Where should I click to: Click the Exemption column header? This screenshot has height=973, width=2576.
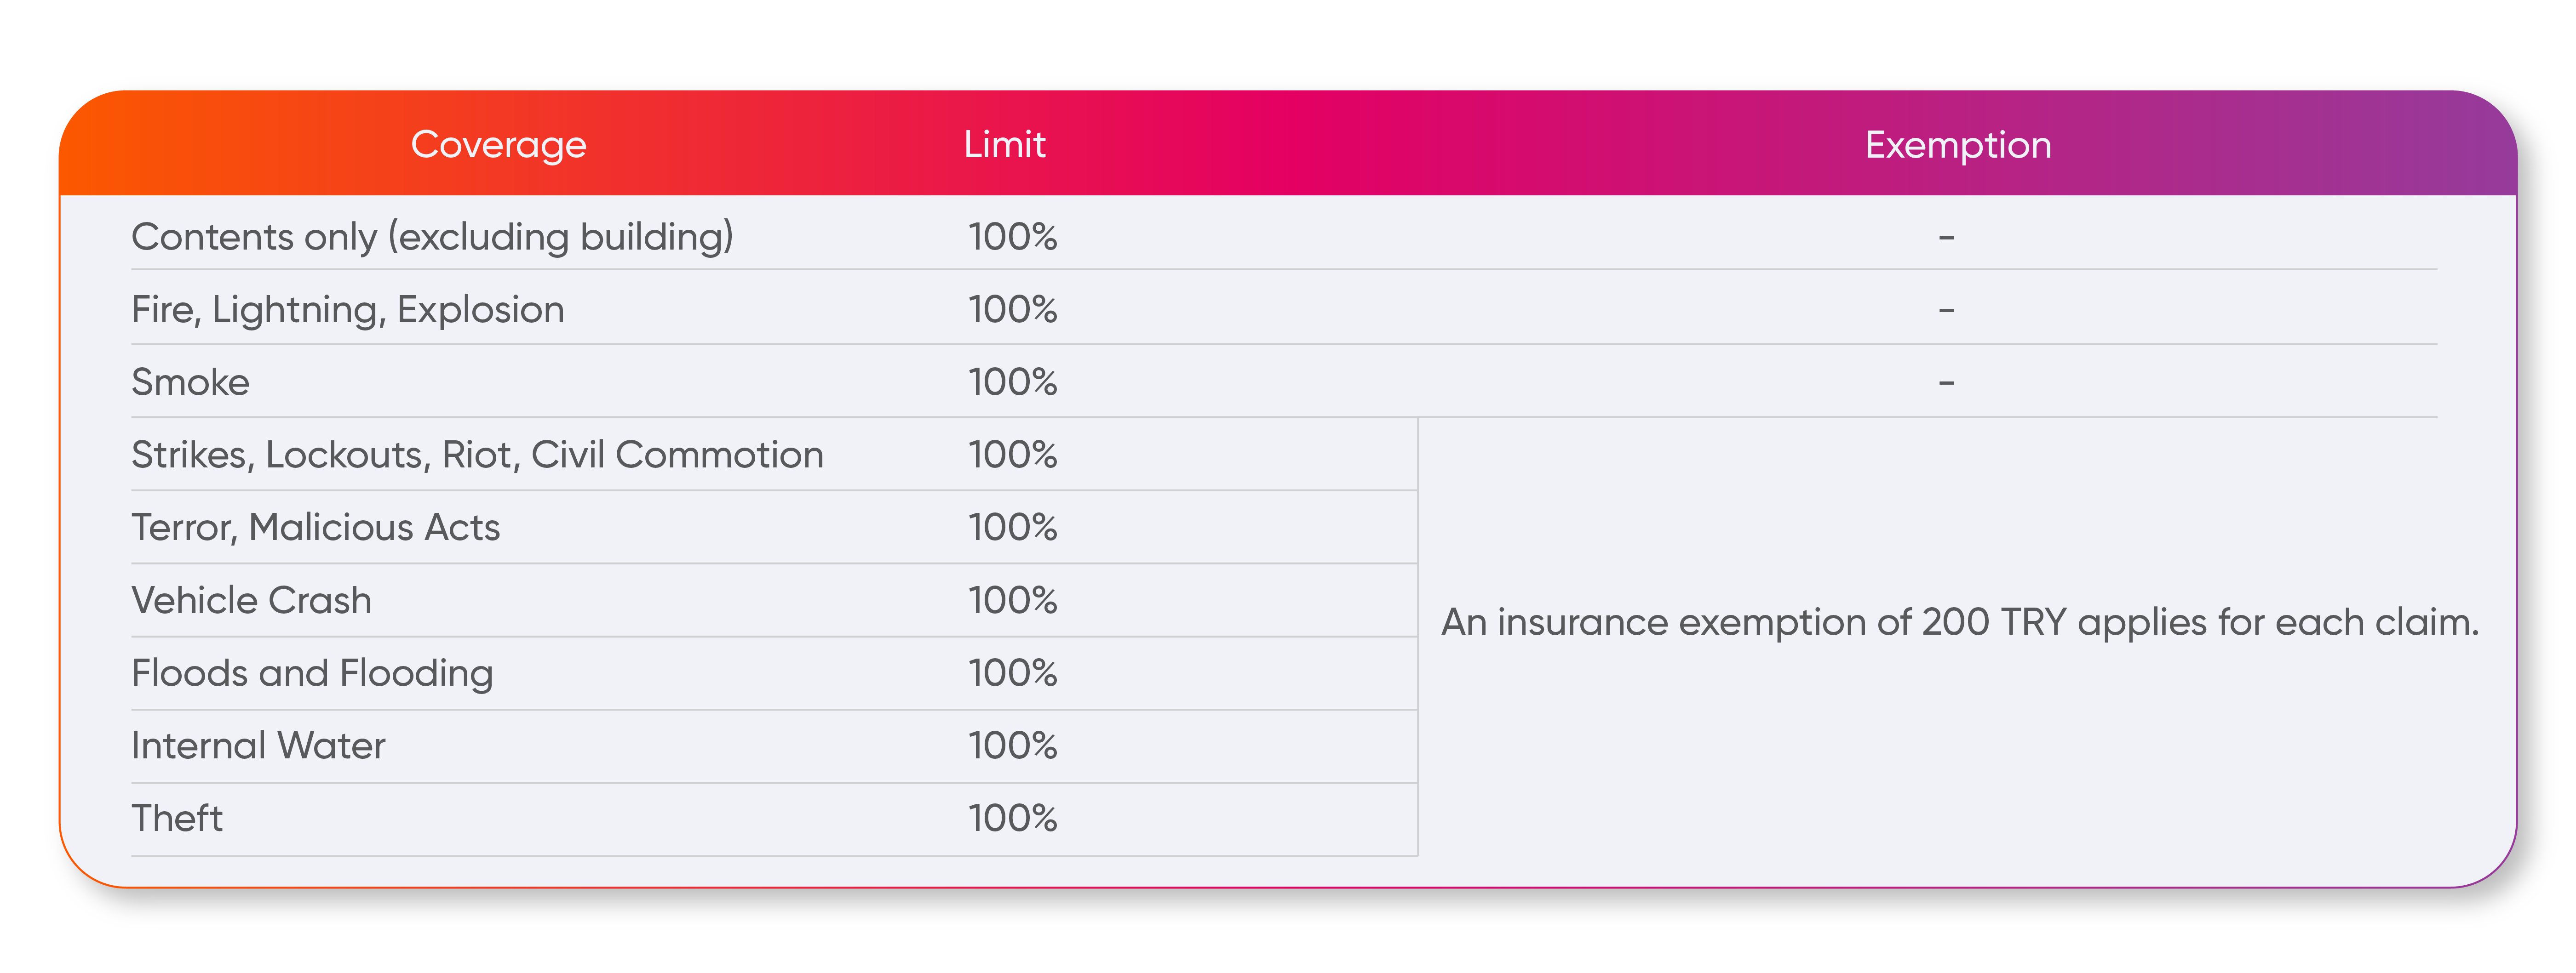[1957, 145]
